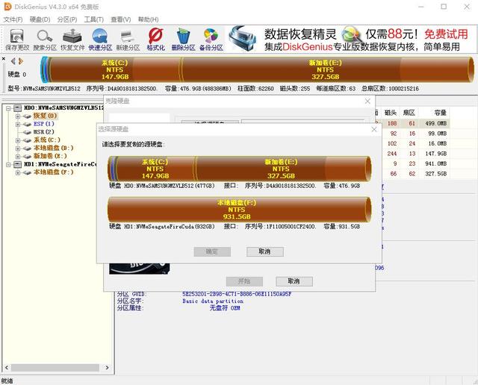Image resolution: width=478 pixels, height=385 pixels.
Task: Open the 帮助(H) menu
Action: [x=148, y=19]
